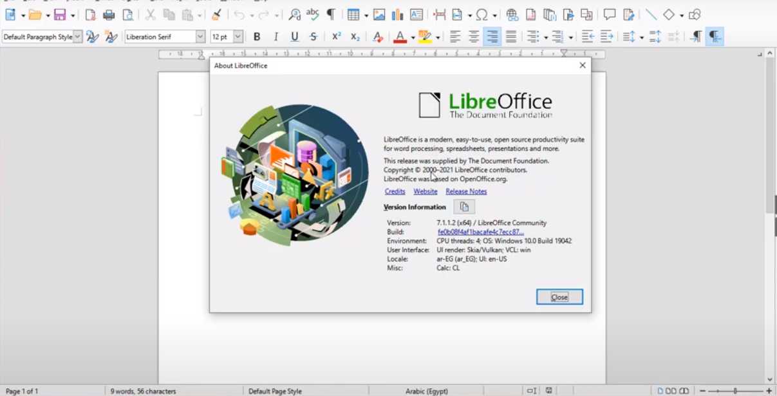
Task: Set Align Right paragraph alignment
Action: (492, 37)
